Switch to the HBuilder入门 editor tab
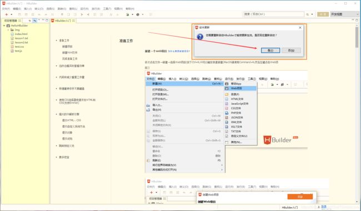 point(63,20)
